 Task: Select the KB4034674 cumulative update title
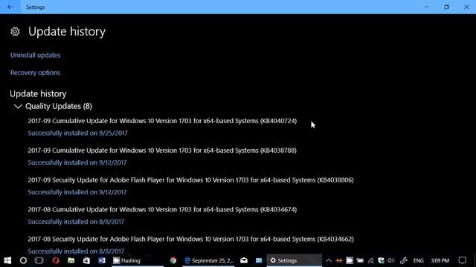tap(162, 209)
